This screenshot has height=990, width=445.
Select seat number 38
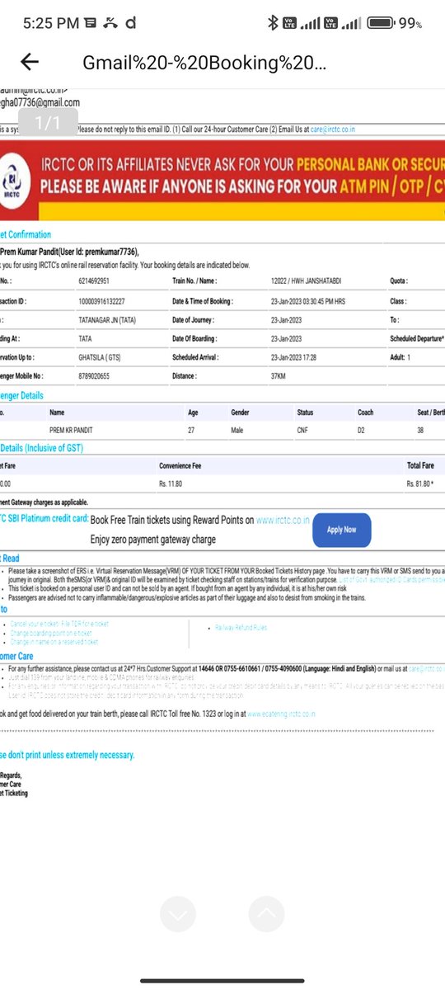tap(420, 431)
